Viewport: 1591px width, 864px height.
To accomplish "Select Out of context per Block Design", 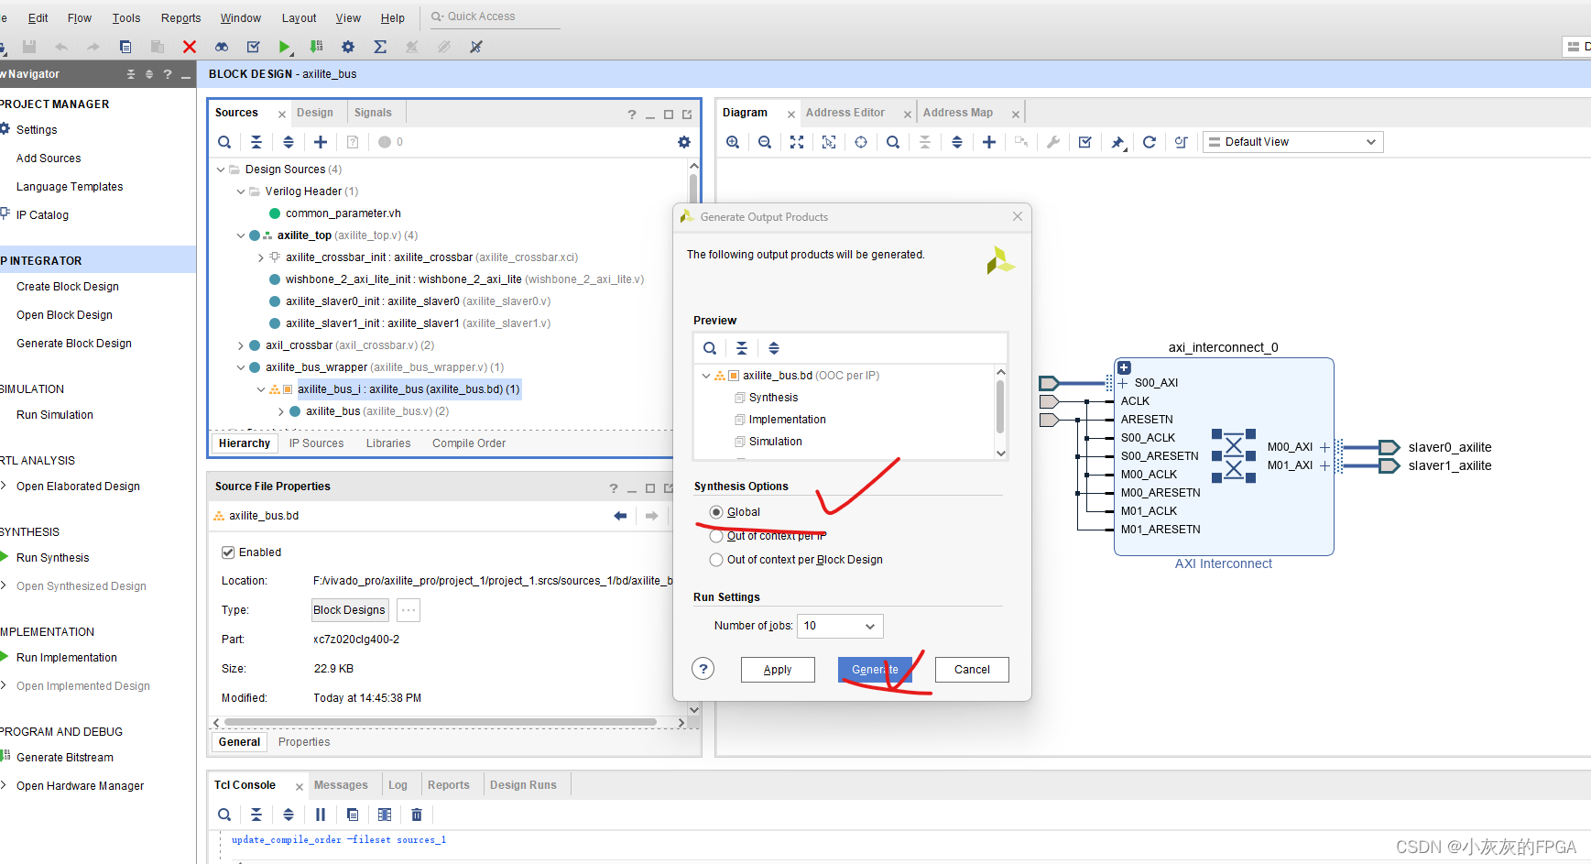I will pos(716,560).
